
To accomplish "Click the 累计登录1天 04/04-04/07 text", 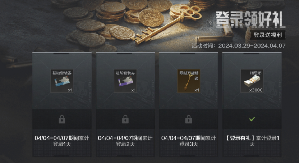I will click(62, 141).
